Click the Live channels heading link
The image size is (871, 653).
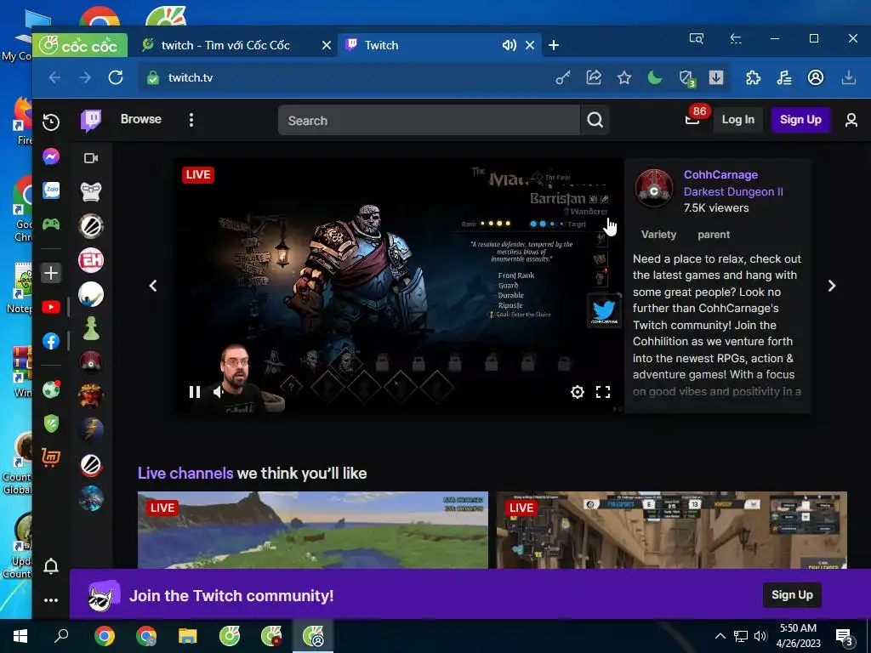click(185, 473)
